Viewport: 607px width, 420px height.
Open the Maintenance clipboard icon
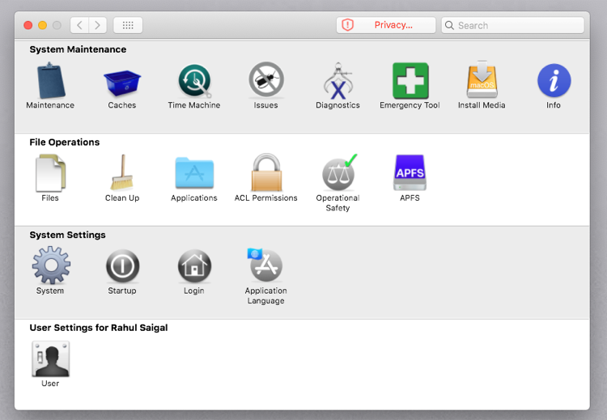(x=51, y=80)
